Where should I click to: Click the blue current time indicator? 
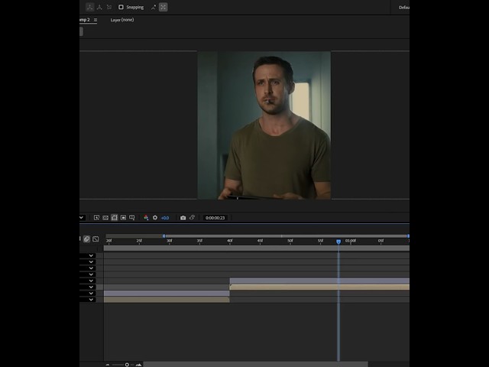(338, 242)
